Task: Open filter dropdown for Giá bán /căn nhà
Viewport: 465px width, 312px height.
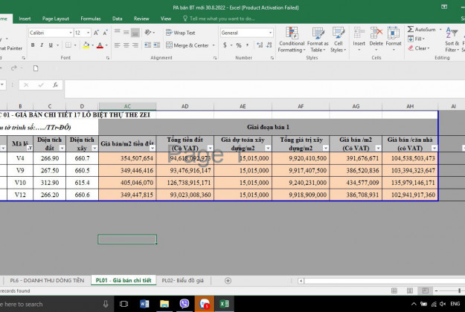Action: pyautogui.click(x=434, y=148)
